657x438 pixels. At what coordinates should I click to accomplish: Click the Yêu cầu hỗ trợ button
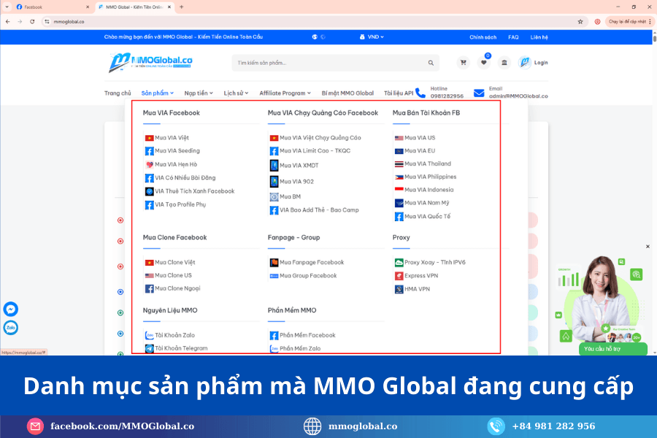pyautogui.click(x=603, y=349)
